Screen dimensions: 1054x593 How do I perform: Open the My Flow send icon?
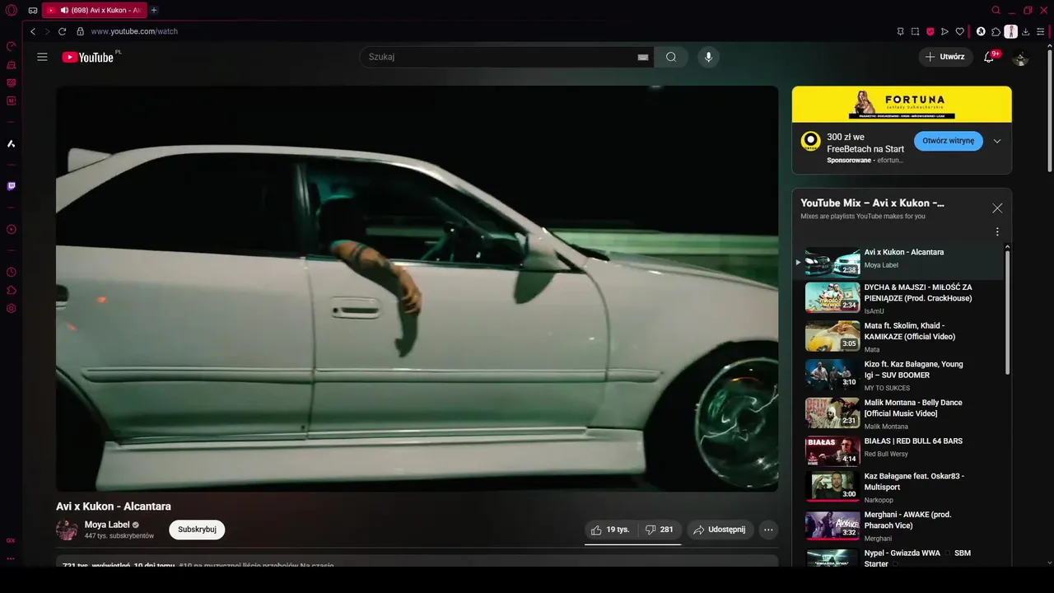pyautogui.click(x=944, y=31)
